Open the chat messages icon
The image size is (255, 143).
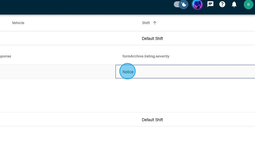point(210,4)
